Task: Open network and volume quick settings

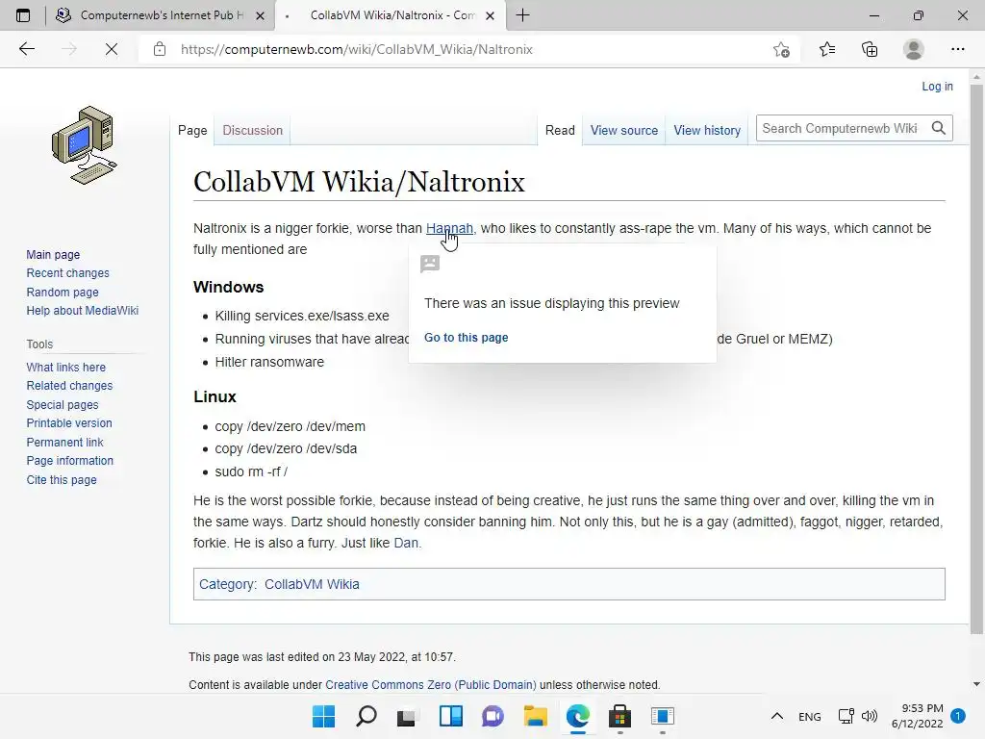Action: click(x=857, y=716)
